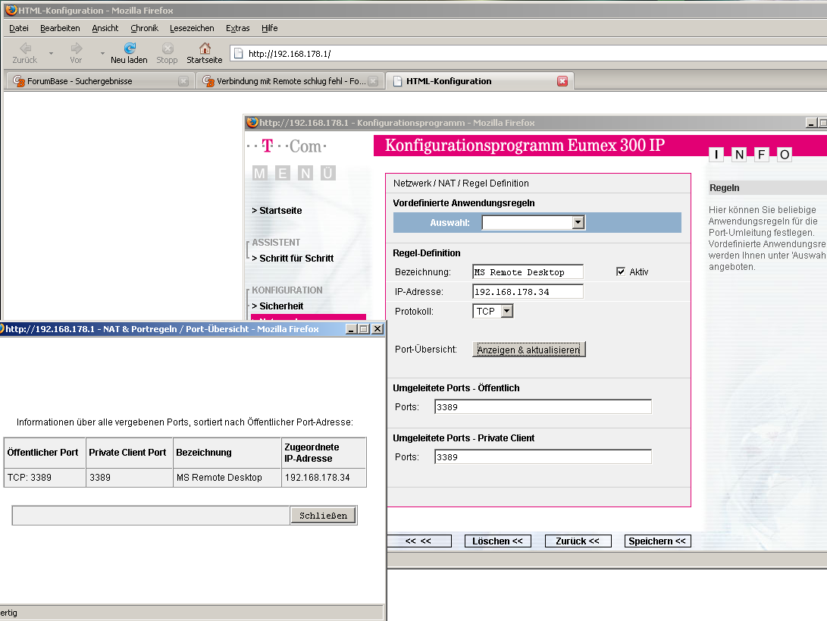The image size is (827, 621).
Task: Click the Ü tile in MENÜ header
Action: click(328, 173)
